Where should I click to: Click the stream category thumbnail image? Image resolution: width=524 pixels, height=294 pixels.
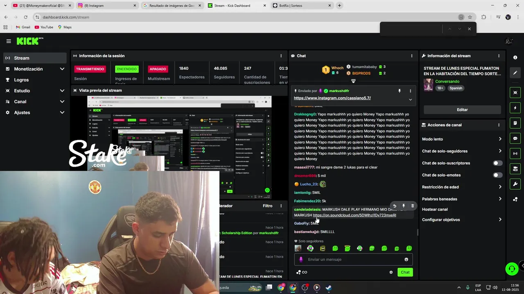(x=429, y=85)
